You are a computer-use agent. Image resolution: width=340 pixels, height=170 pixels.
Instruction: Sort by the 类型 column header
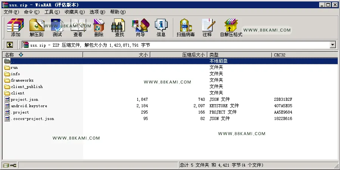[240, 55]
